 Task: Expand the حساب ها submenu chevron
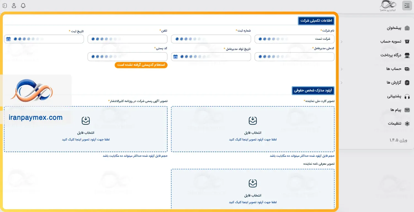coord(341,69)
